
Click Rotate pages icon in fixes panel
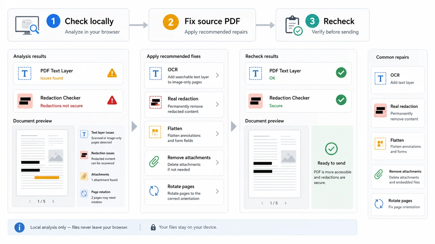pyautogui.click(x=154, y=191)
